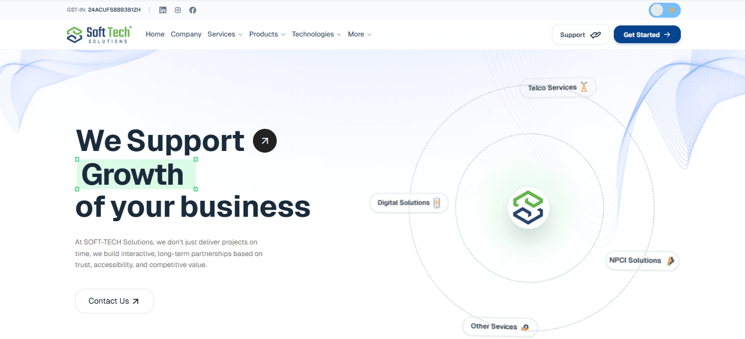Click the dark arrow circle beside We Support
The image size is (745, 339).
[x=265, y=141]
